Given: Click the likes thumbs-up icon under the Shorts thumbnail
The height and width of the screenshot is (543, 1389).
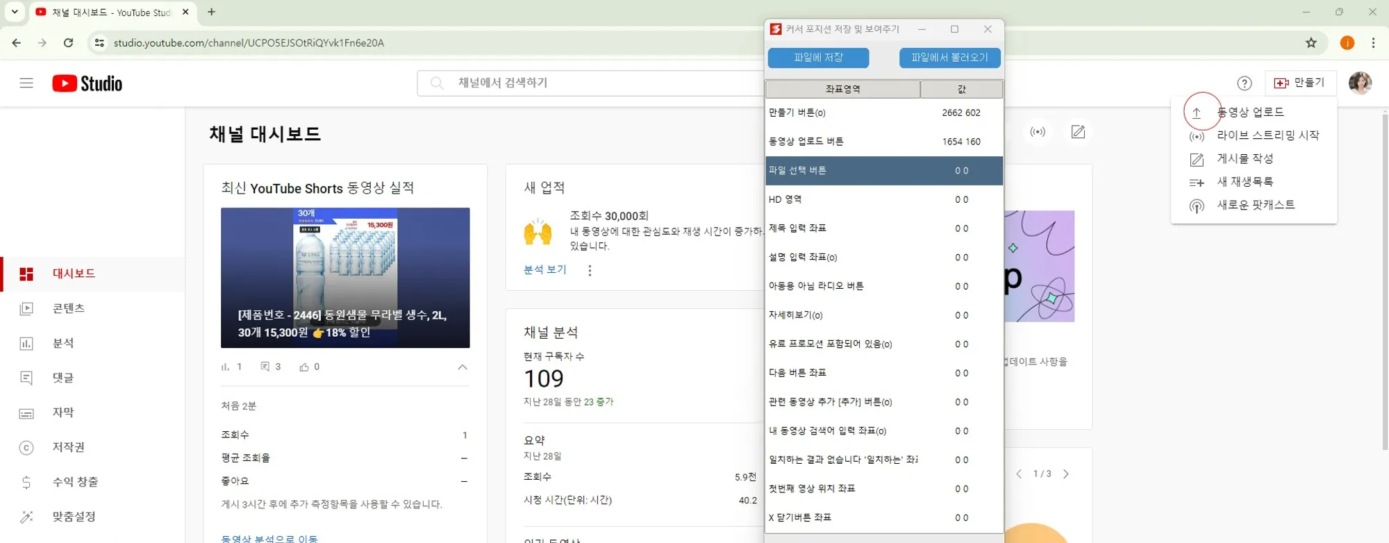Looking at the screenshot, I should pos(303,367).
